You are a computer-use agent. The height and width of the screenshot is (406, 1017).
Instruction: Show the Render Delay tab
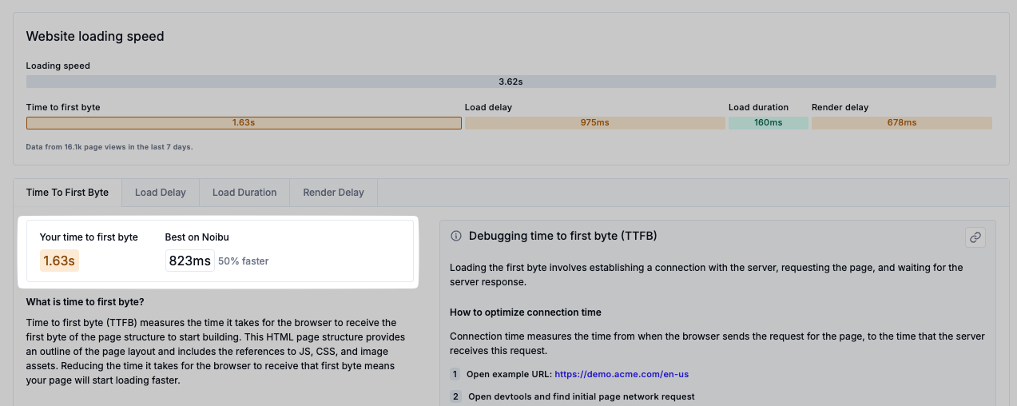click(x=333, y=193)
